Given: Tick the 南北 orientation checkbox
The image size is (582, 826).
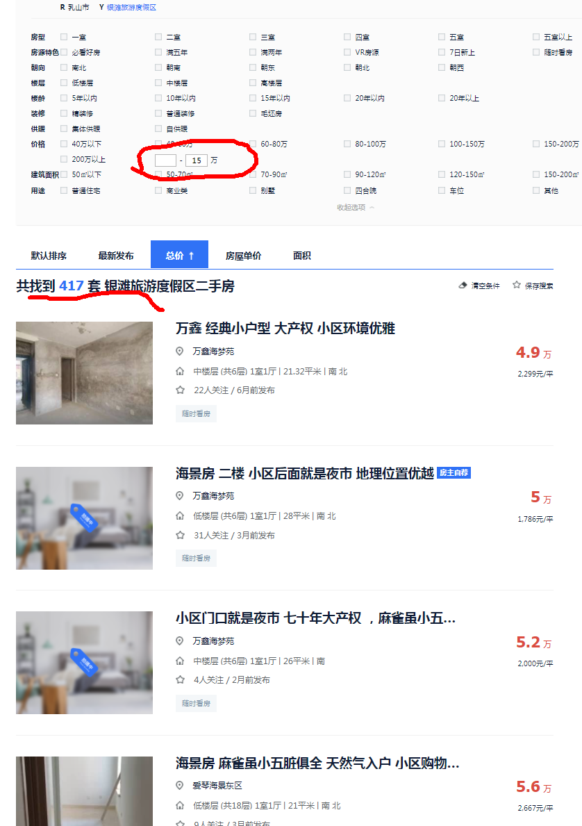Looking at the screenshot, I should point(64,67).
